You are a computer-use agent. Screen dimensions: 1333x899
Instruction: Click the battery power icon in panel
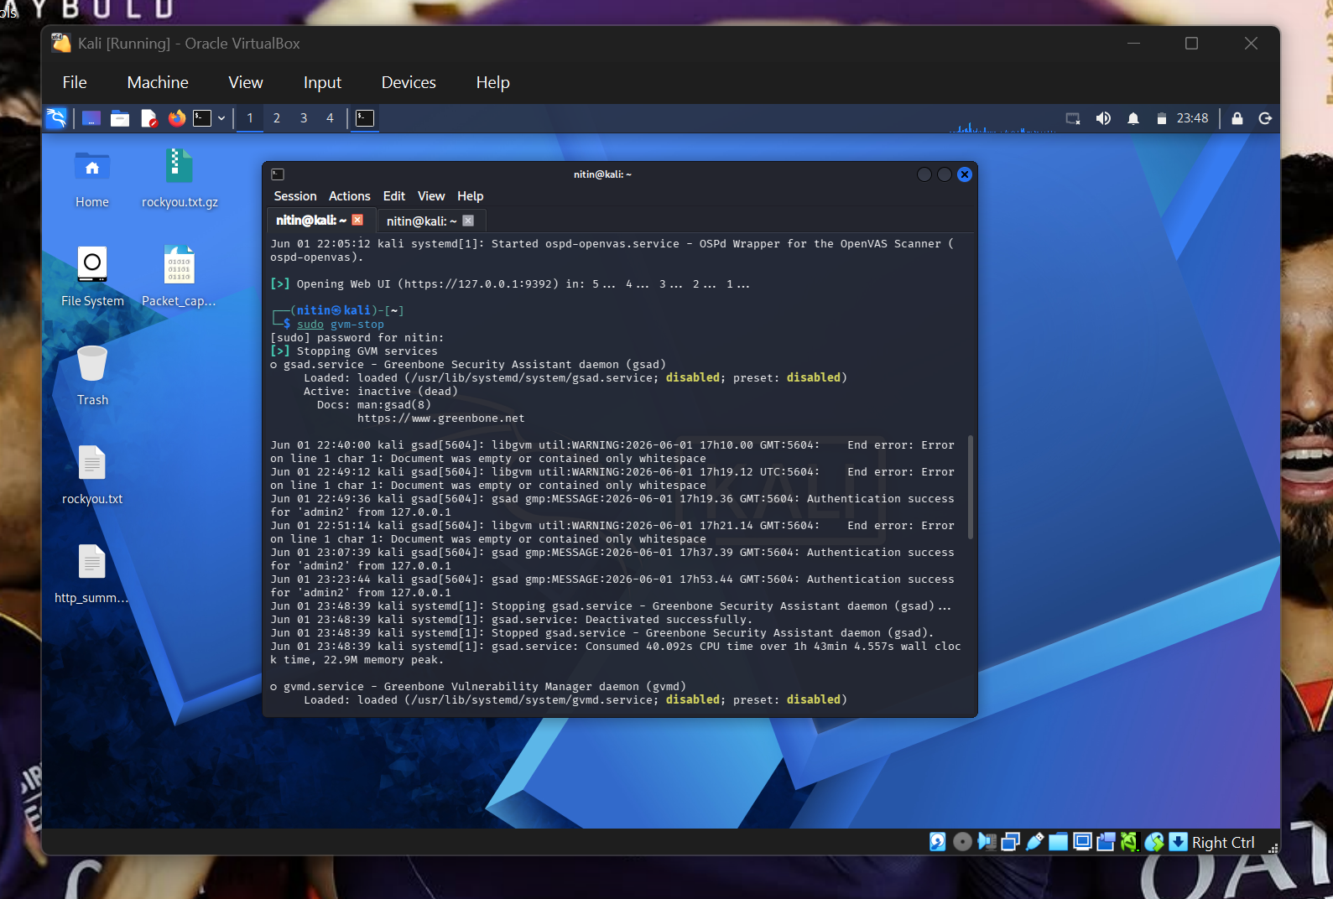[1162, 118]
